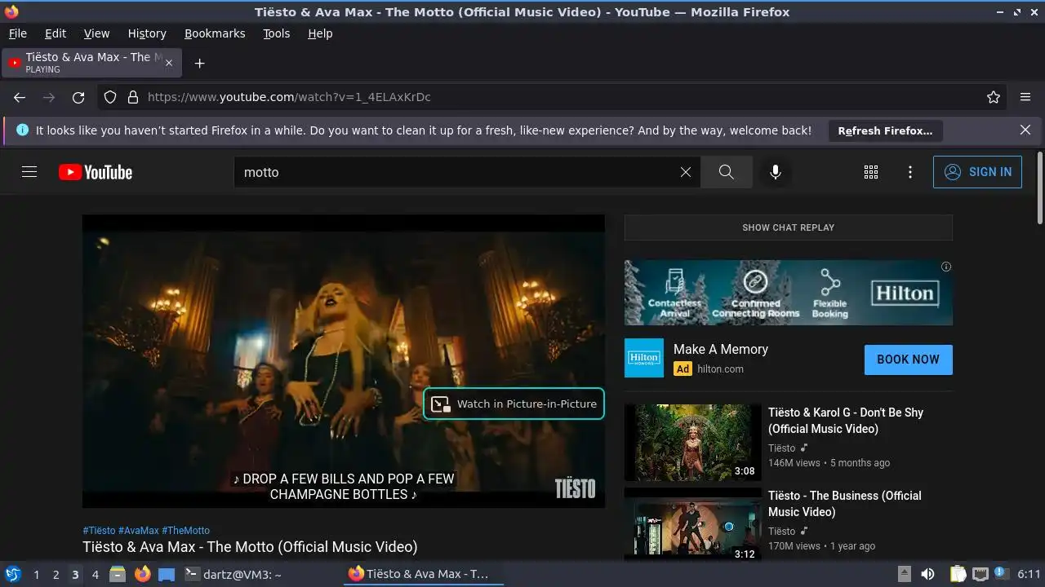Click the video player frame
1045x587 pixels.
point(344,361)
